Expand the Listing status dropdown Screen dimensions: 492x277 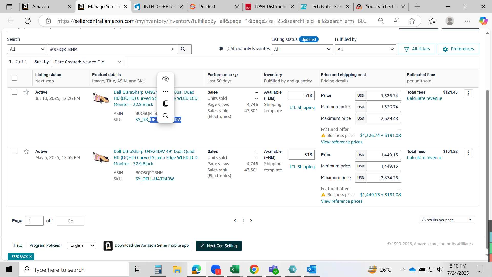302,49
